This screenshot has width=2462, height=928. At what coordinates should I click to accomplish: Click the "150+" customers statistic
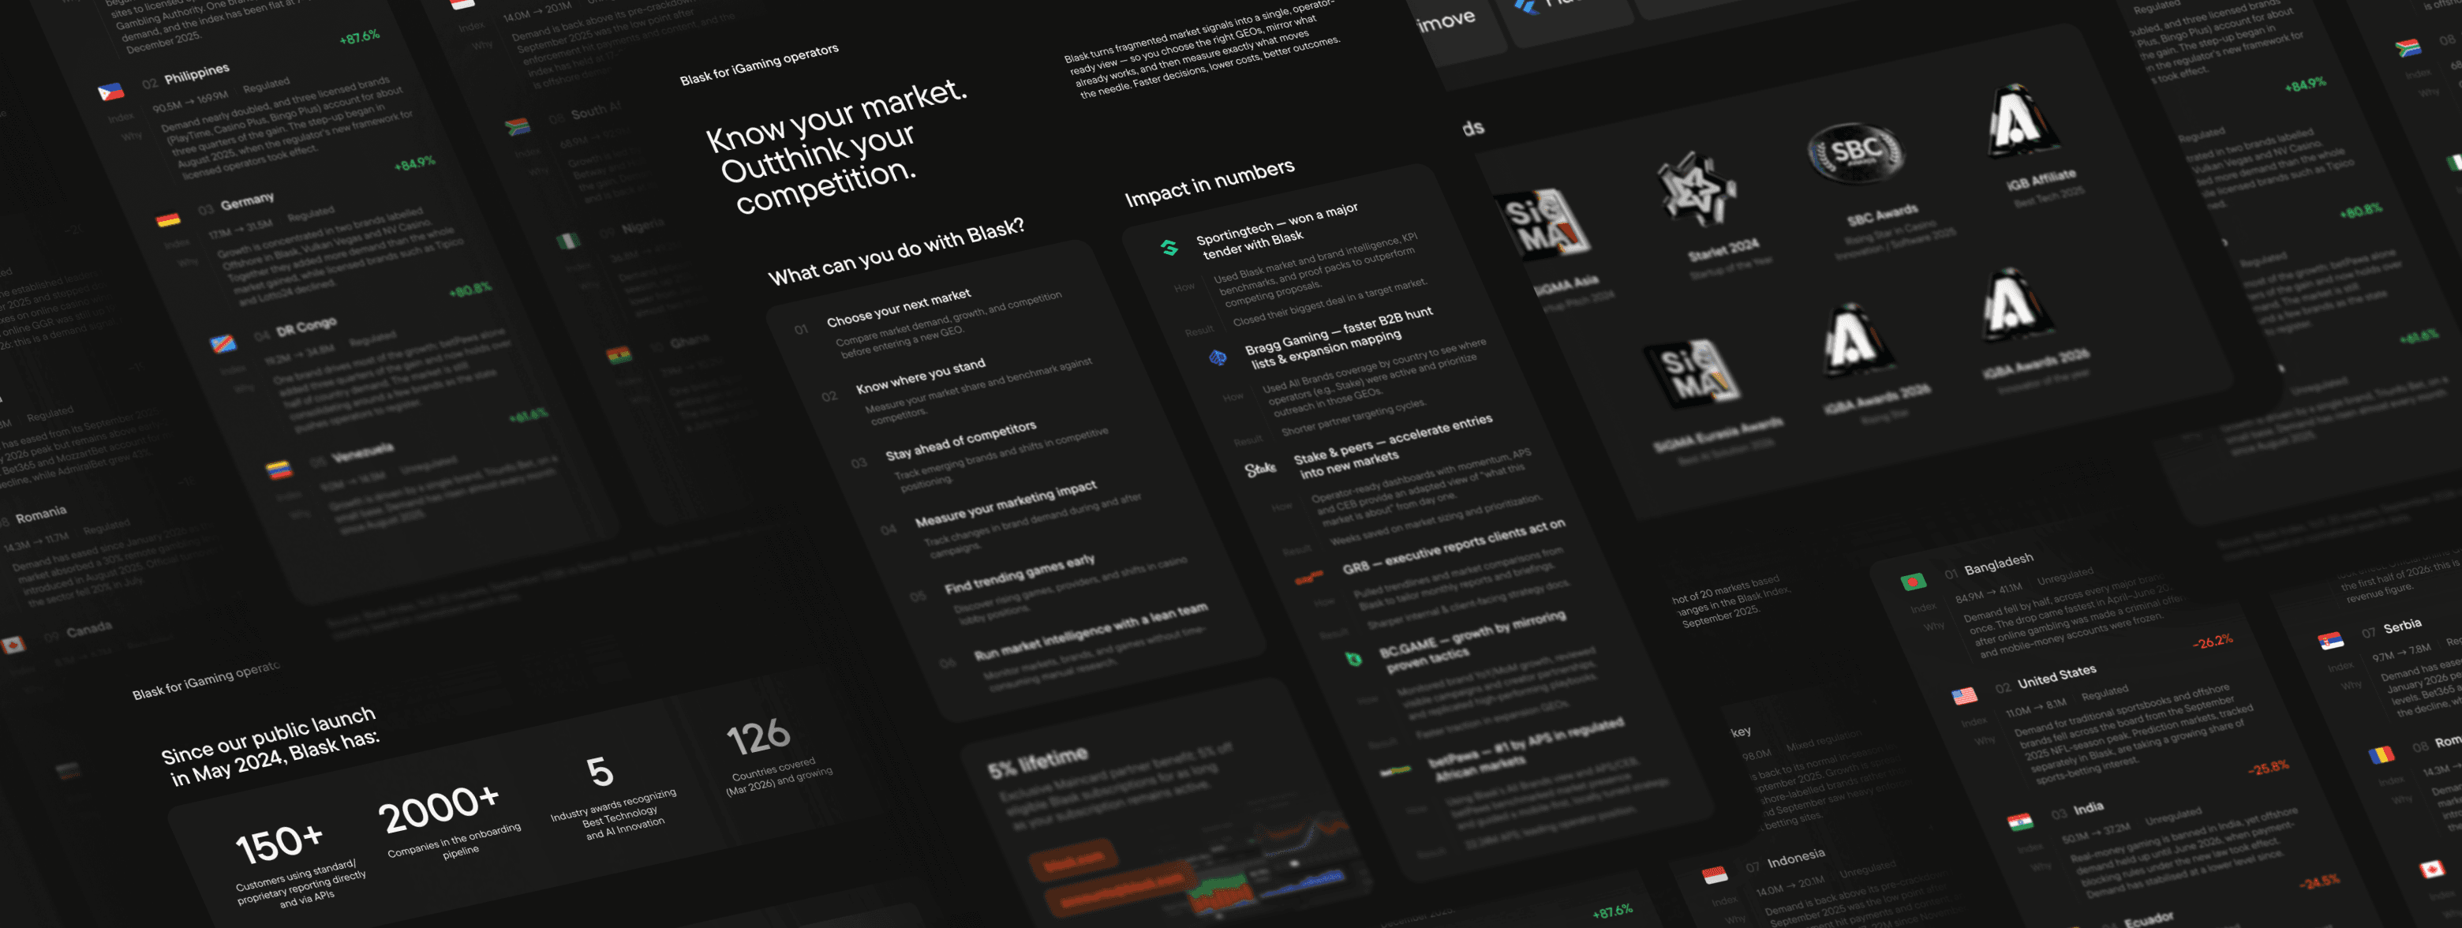point(278,844)
